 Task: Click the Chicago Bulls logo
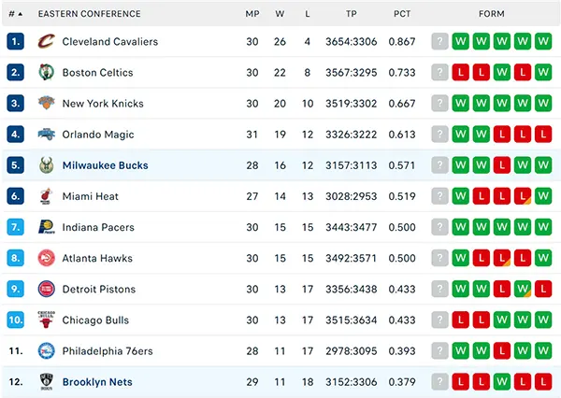coord(47,320)
